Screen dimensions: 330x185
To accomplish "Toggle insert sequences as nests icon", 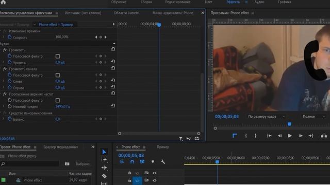I will tap(122, 162).
